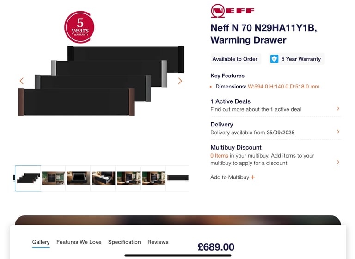Viewport: 355px width, 259px height.
Task: Click the blue shield warranty icon
Action: coord(274,59)
